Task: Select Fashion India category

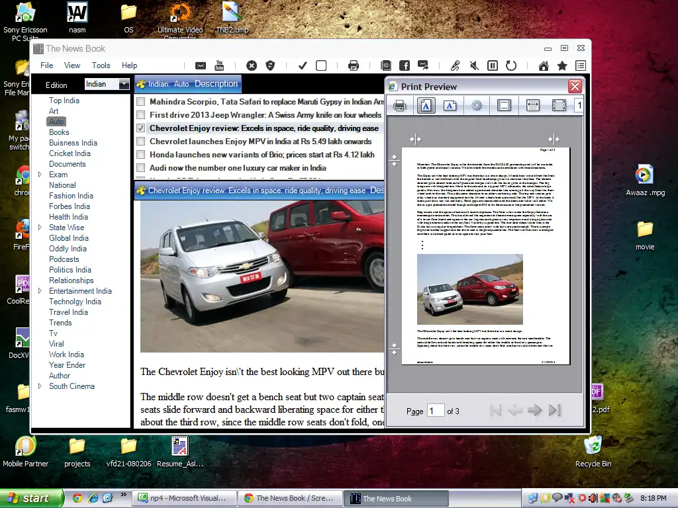Action: click(x=71, y=196)
